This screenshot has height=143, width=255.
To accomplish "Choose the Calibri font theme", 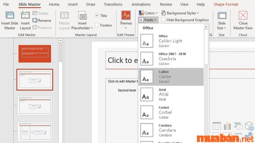I will coord(171,77).
